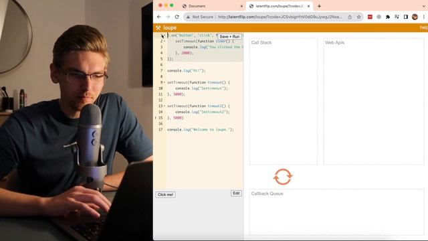428x241 pixels.
Task: Click the red extension icon
Action: click(x=370, y=17)
